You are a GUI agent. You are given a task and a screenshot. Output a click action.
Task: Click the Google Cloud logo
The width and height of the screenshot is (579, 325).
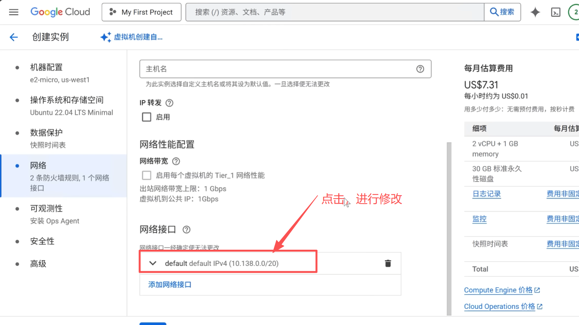pyautogui.click(x=60, y=12)
